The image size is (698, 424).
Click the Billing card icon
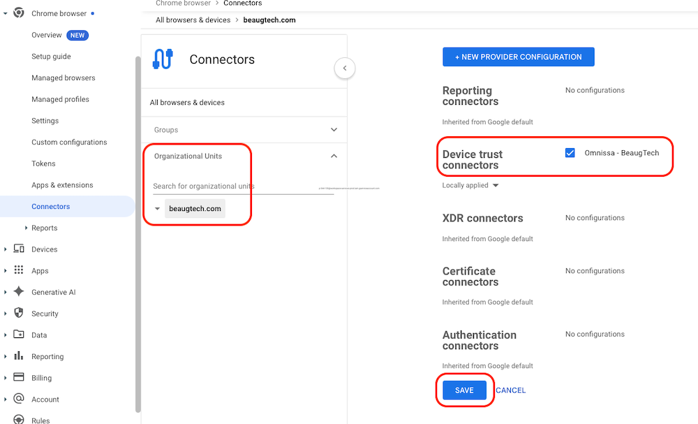pyautogui.click(x=19, y=378)
